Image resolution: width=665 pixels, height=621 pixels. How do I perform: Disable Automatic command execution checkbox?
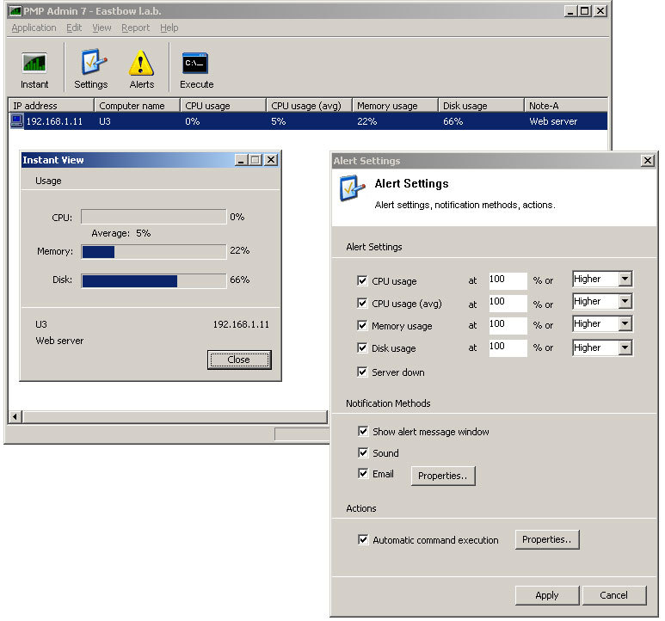[x=363, y=539]
